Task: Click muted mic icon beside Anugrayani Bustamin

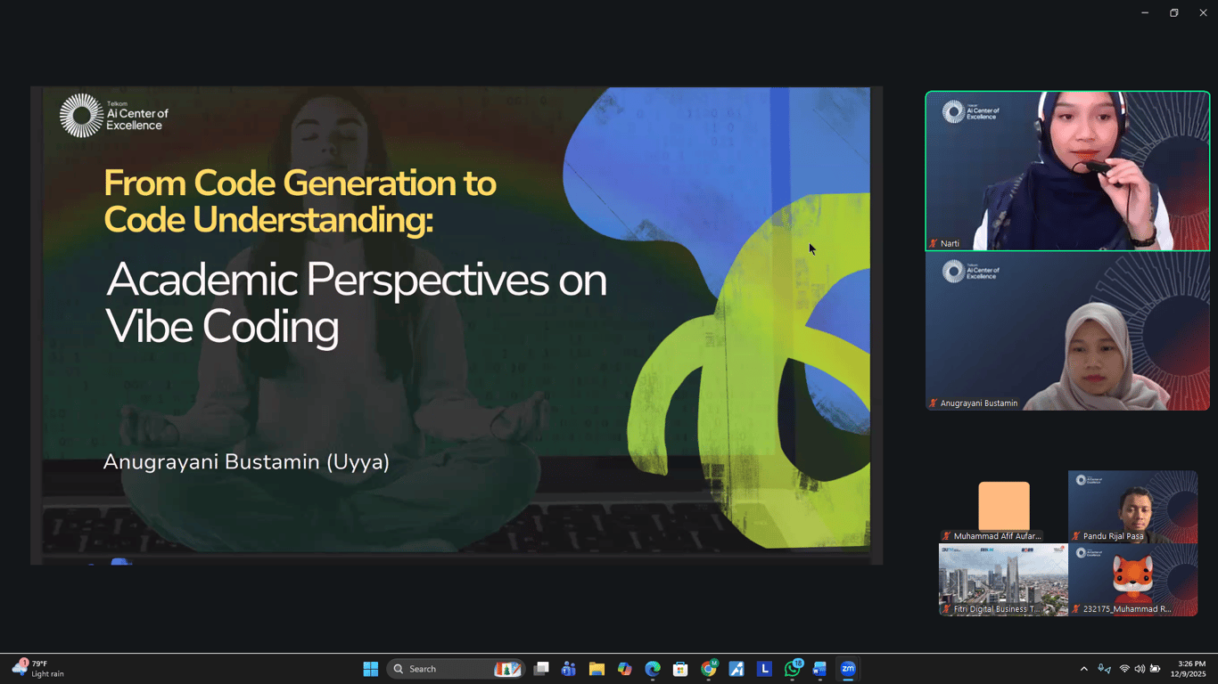Action: [x=934, y=403]
